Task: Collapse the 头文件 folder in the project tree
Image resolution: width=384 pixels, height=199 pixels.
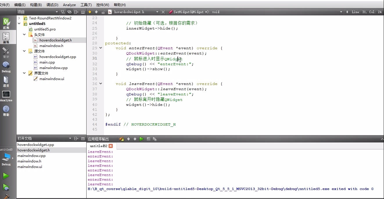Action: coord(24,35)
